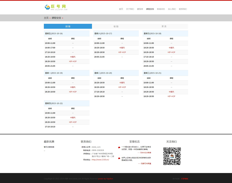Open the http://www.1330.cn/ website link

pyautogui.click(x=100, y=160)
